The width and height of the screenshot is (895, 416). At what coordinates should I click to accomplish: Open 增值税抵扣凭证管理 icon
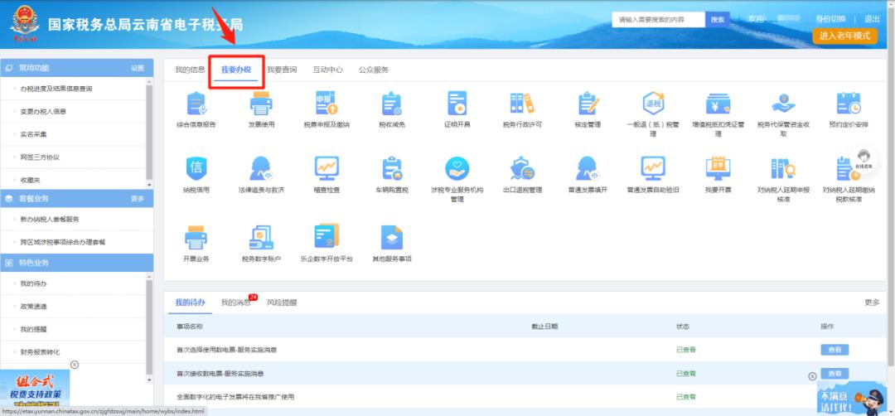[718, 104]
